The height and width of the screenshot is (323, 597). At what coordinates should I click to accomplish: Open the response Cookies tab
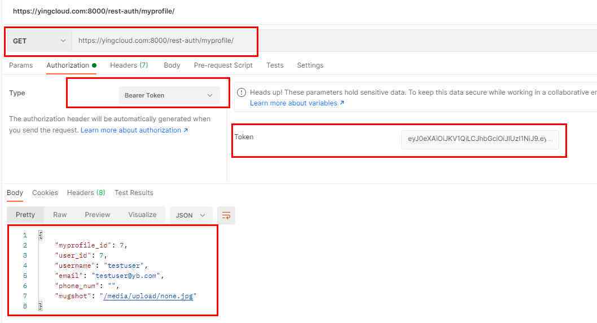pos(45,193)
